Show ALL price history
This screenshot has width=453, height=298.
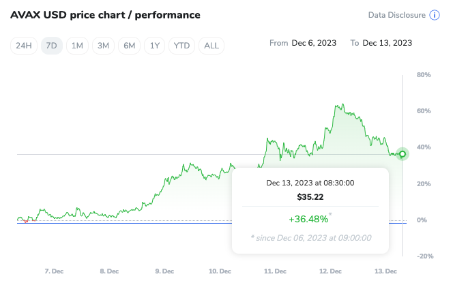[211, 46]
